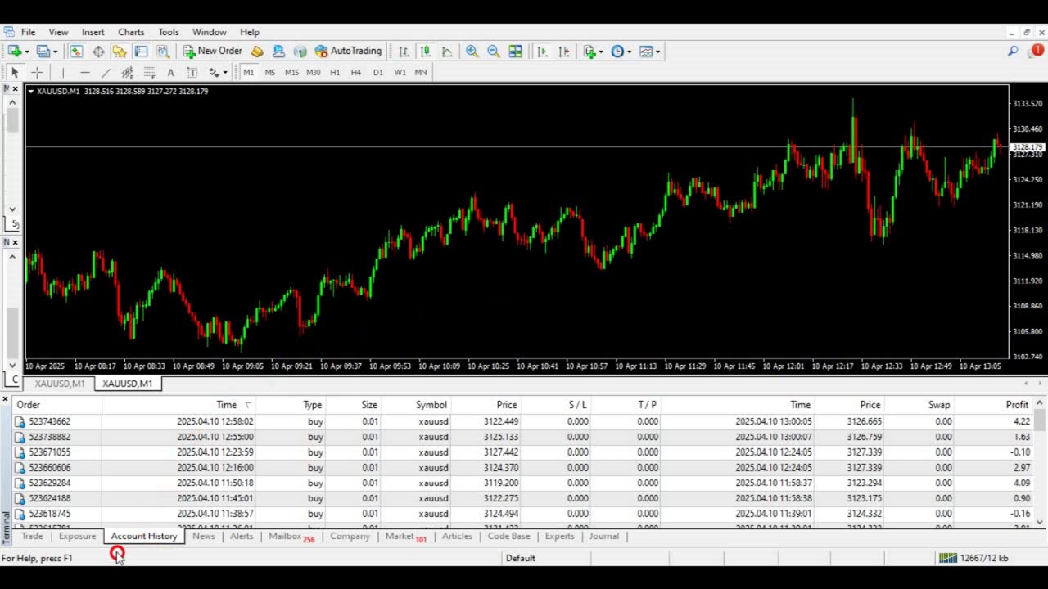
Task: Select the horizontal line drawing tool
Action: coord(84,73)
